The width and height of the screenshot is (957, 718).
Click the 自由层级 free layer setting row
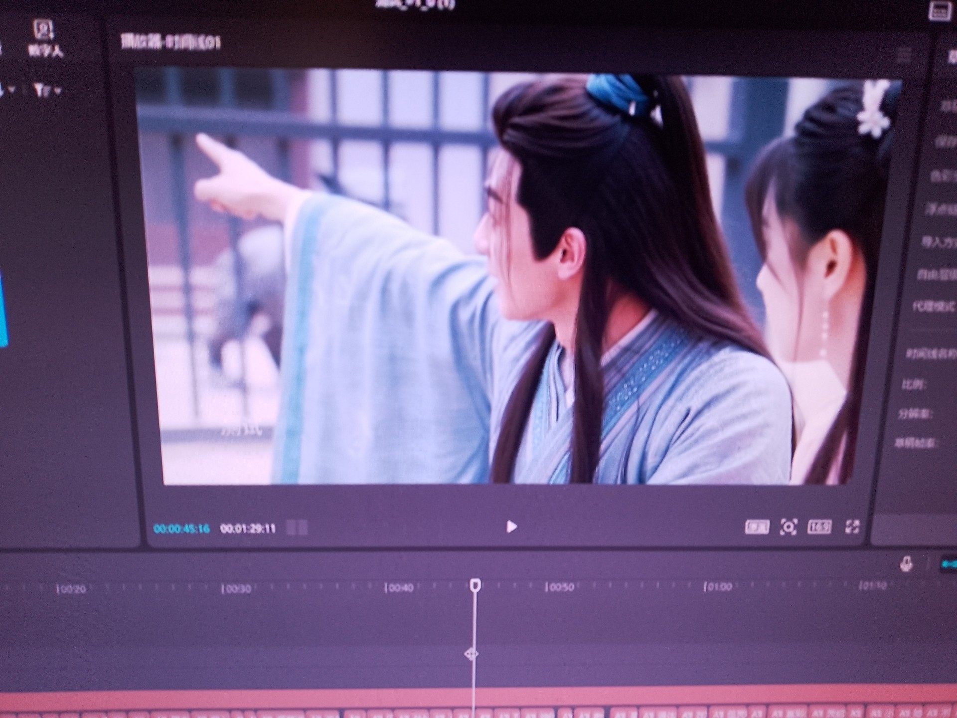[x=936, y=274]
